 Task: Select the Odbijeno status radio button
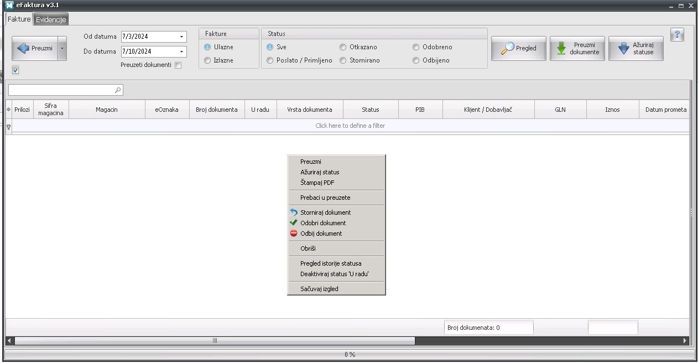click(416, 60)
